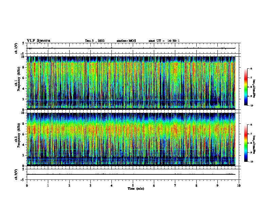Viewport: 269px width, 208px height.
Task: Click the 4 kHz tick label on ch.1 spectrogram
Action: (x=24, y=89)
